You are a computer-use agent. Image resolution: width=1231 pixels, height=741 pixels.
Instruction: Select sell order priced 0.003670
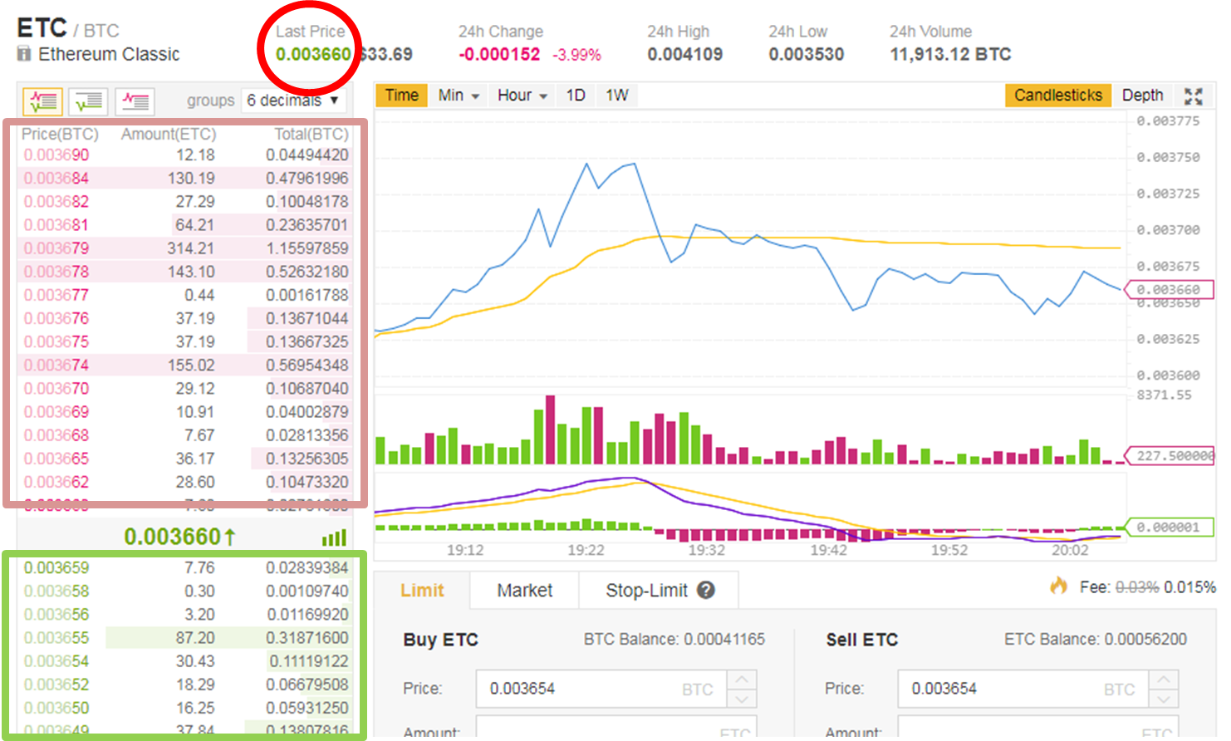[185, 388]
